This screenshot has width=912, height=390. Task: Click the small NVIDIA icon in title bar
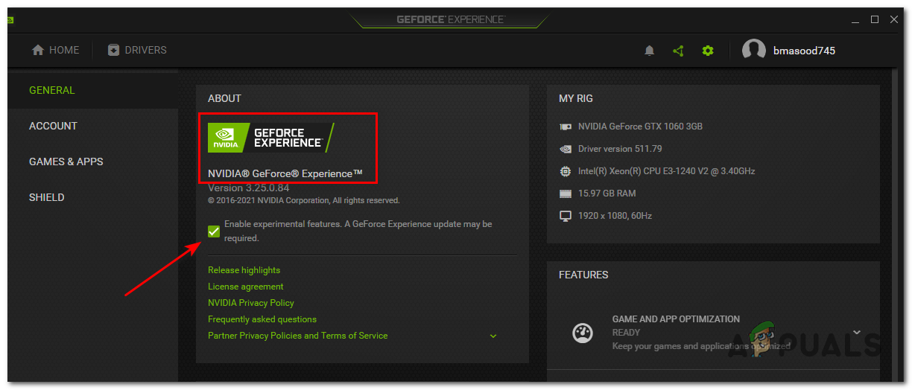coord(10,20)
